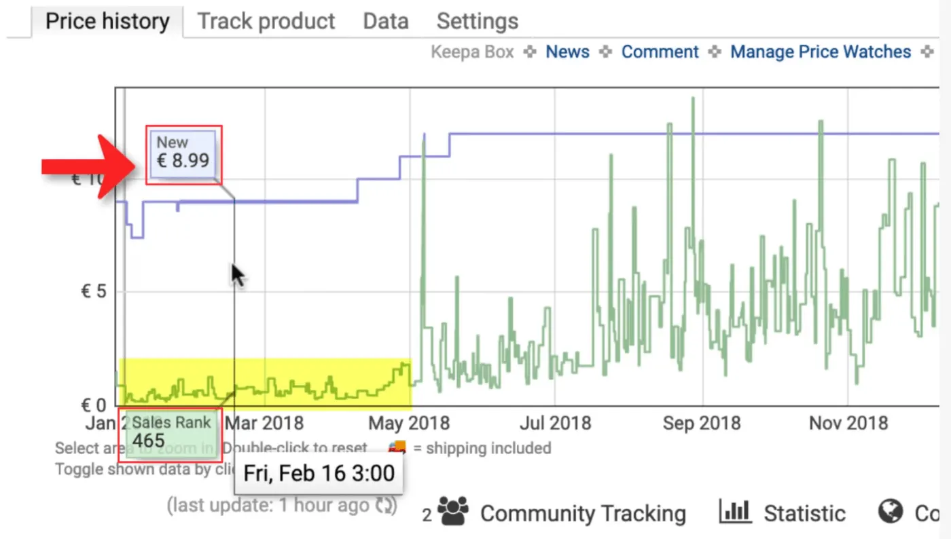Click the Mar 2018 axis label
The image size is (951, 539).
264,424
